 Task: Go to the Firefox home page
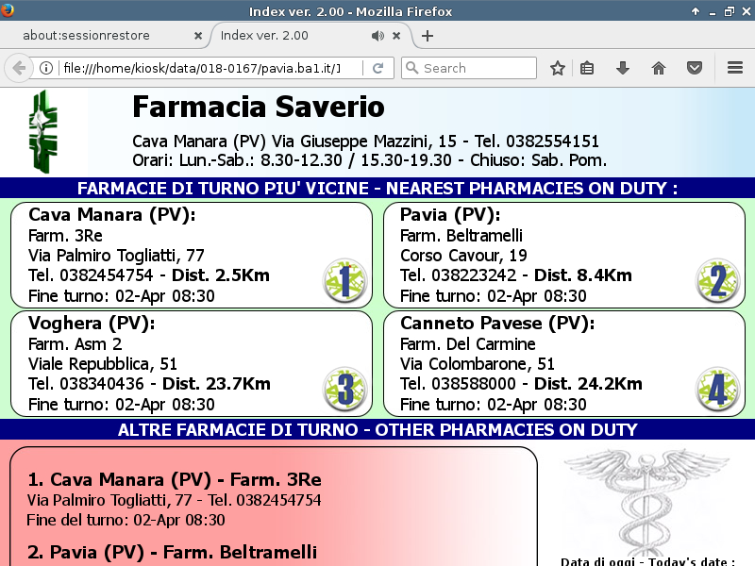tap(659, 68)
